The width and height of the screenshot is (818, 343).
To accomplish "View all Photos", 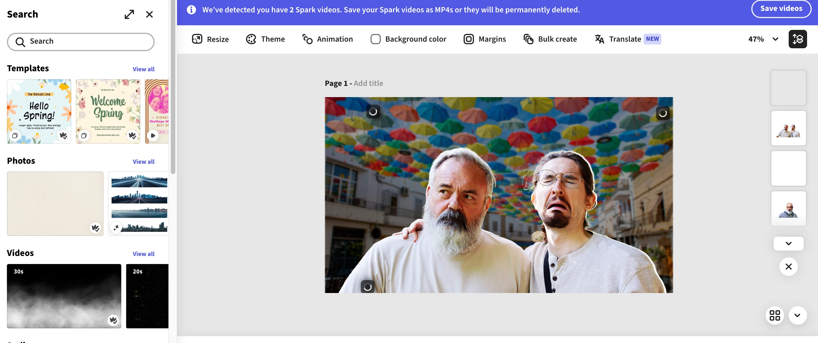I will [x=143, y=161].
